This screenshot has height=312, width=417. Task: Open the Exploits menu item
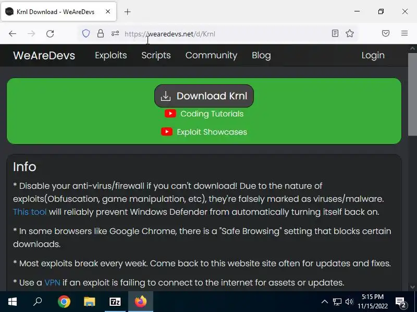(x=111, y=55)
